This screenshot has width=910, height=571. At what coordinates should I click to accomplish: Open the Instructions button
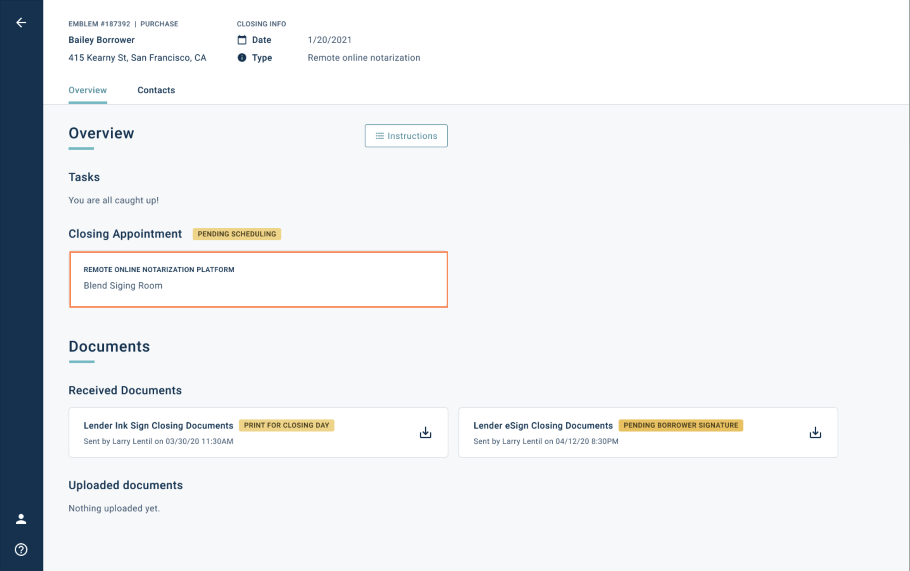click(406, 136)
